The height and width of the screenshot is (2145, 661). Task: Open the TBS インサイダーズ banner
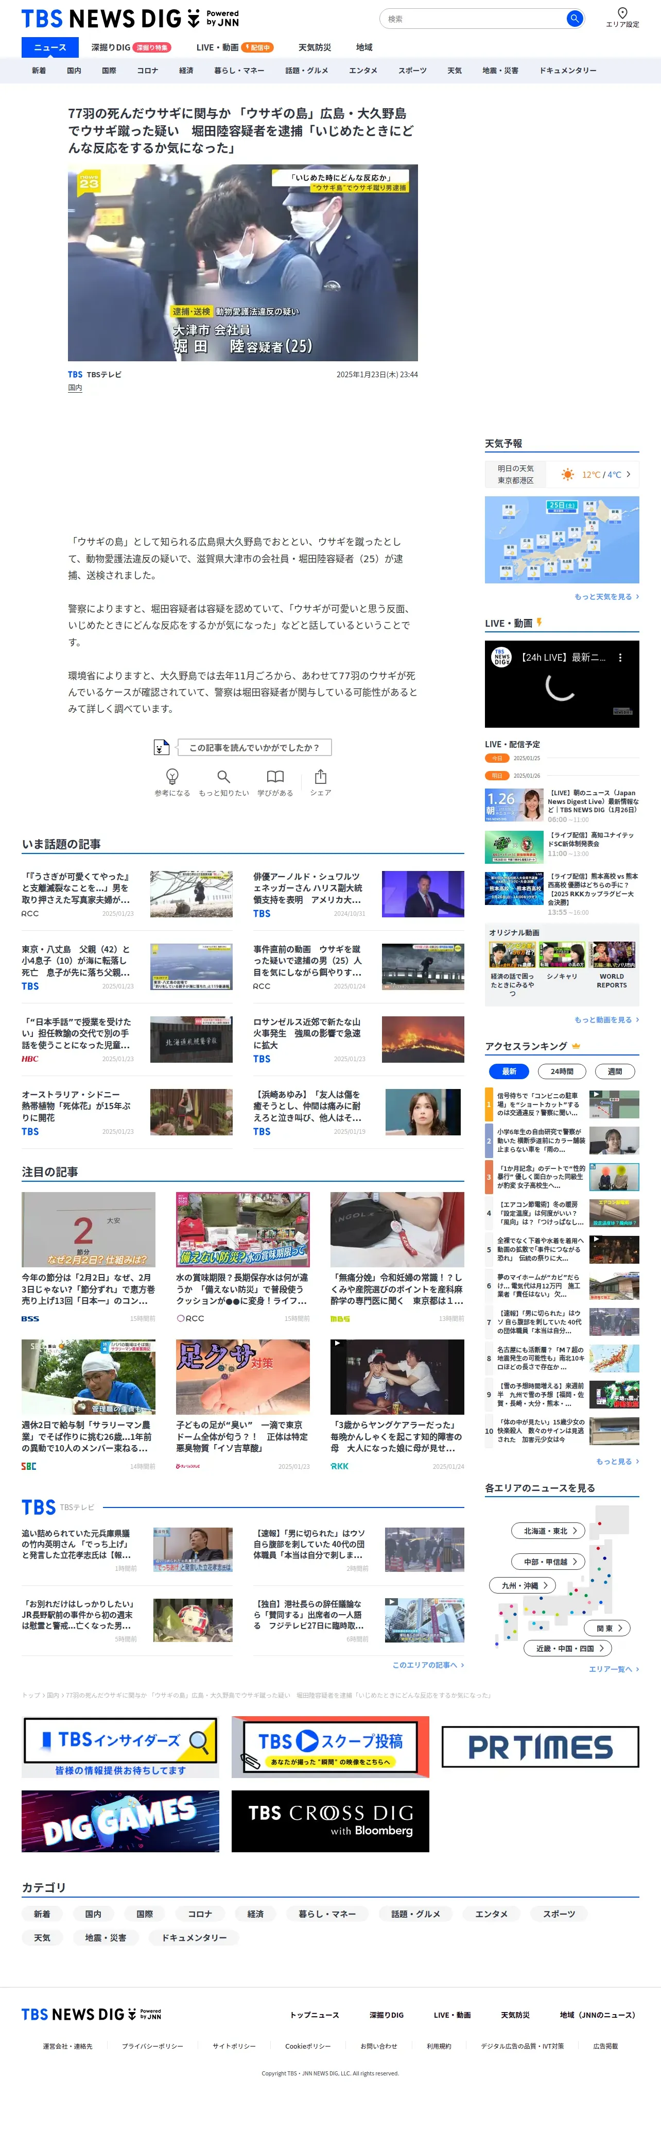pos(120,1747)
